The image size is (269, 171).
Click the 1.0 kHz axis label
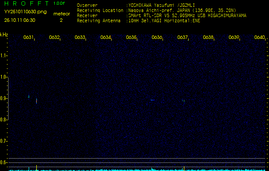click(3, 77)
